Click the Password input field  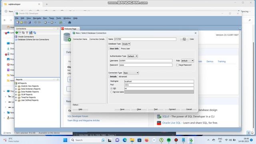146,65
